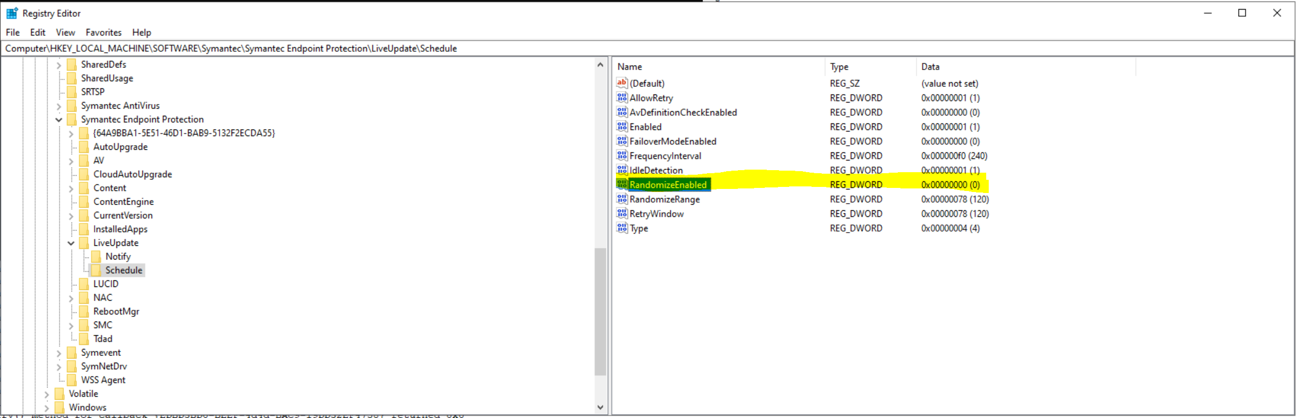
Task: Select the FrequencyInterval value name
Action: (665, 155)
